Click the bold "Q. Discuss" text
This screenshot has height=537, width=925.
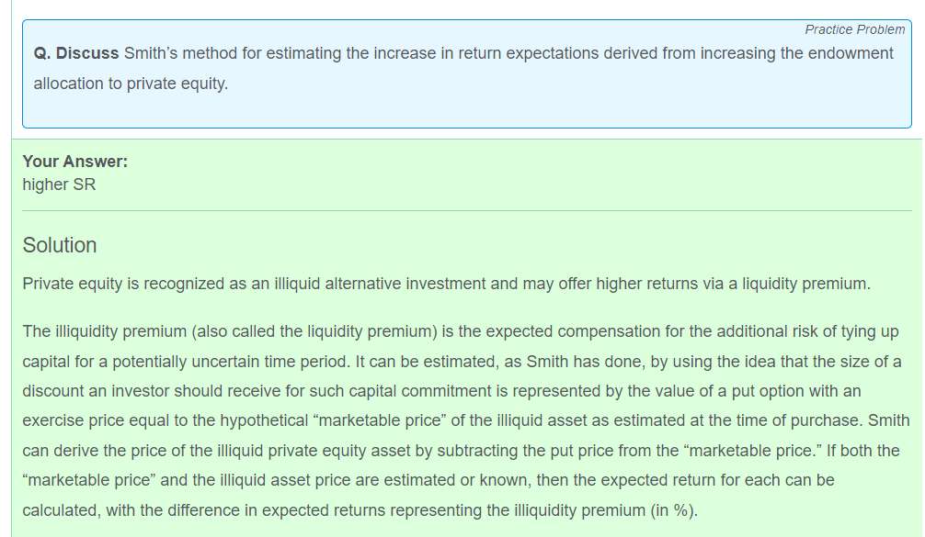(76, 53)
